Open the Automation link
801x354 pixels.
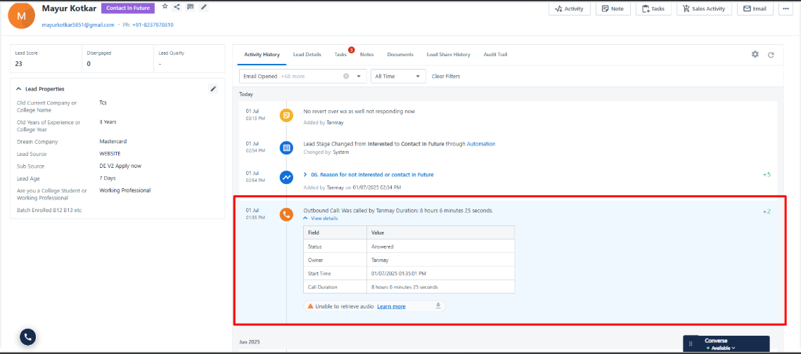(x=481, y=144)
